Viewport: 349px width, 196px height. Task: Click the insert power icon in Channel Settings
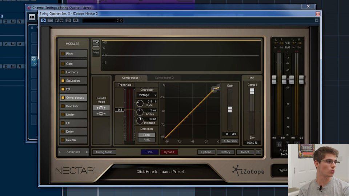click(x=33, y=58)
